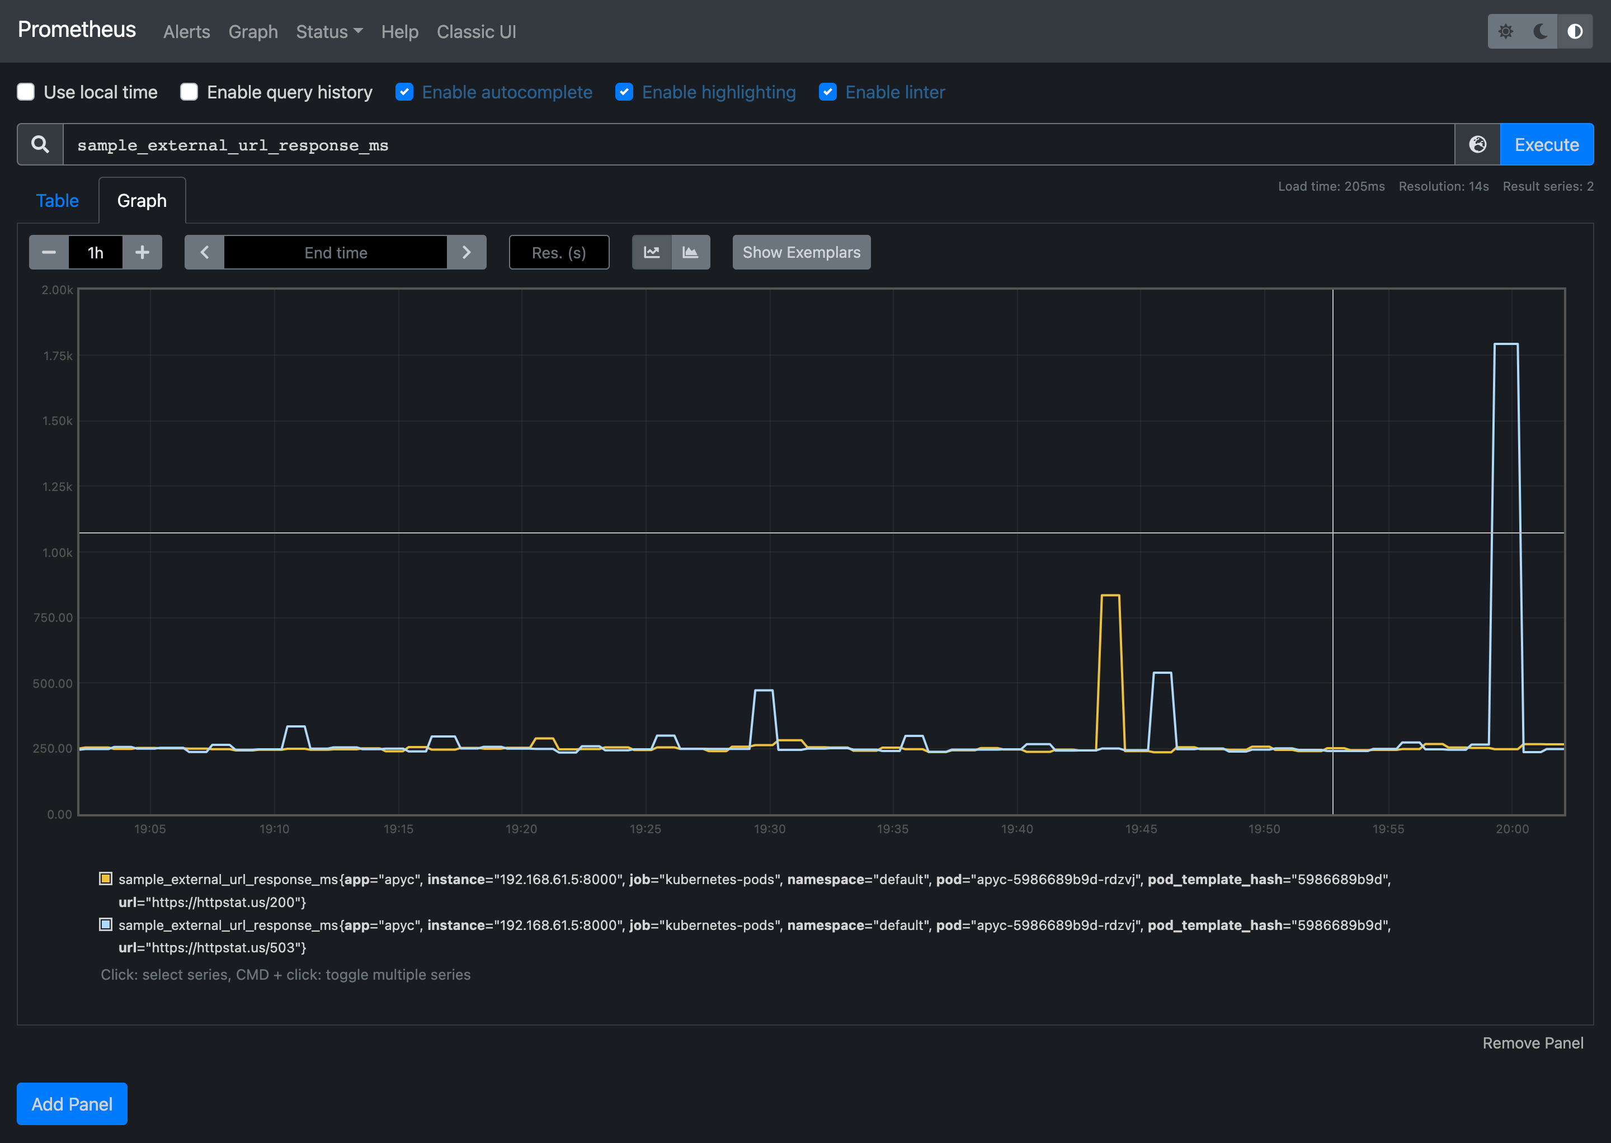
Task: Click the End time date picker expander
Action: tap(335, 252)
